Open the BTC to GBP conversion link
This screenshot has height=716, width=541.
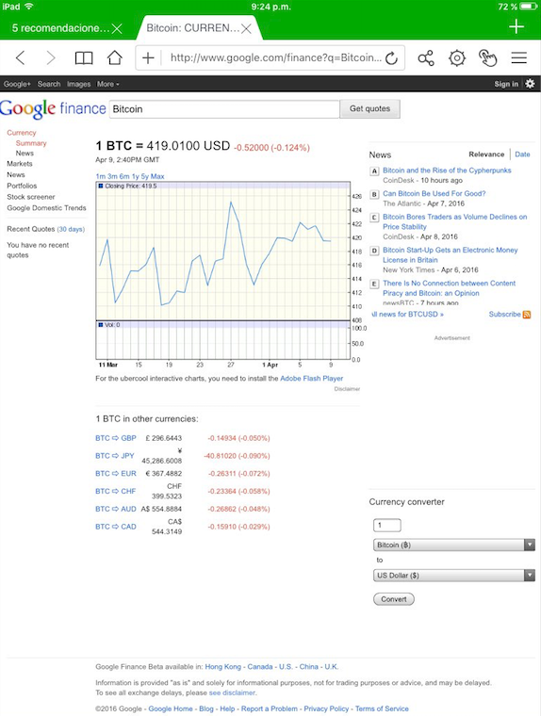[116, 438]
